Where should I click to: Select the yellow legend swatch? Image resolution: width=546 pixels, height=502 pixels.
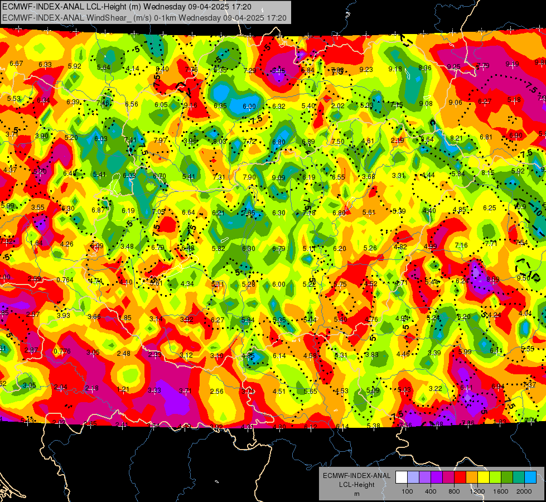point(484,477)
